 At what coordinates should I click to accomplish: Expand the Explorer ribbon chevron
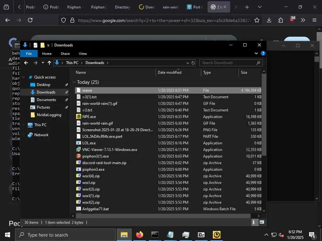(256, 53)
